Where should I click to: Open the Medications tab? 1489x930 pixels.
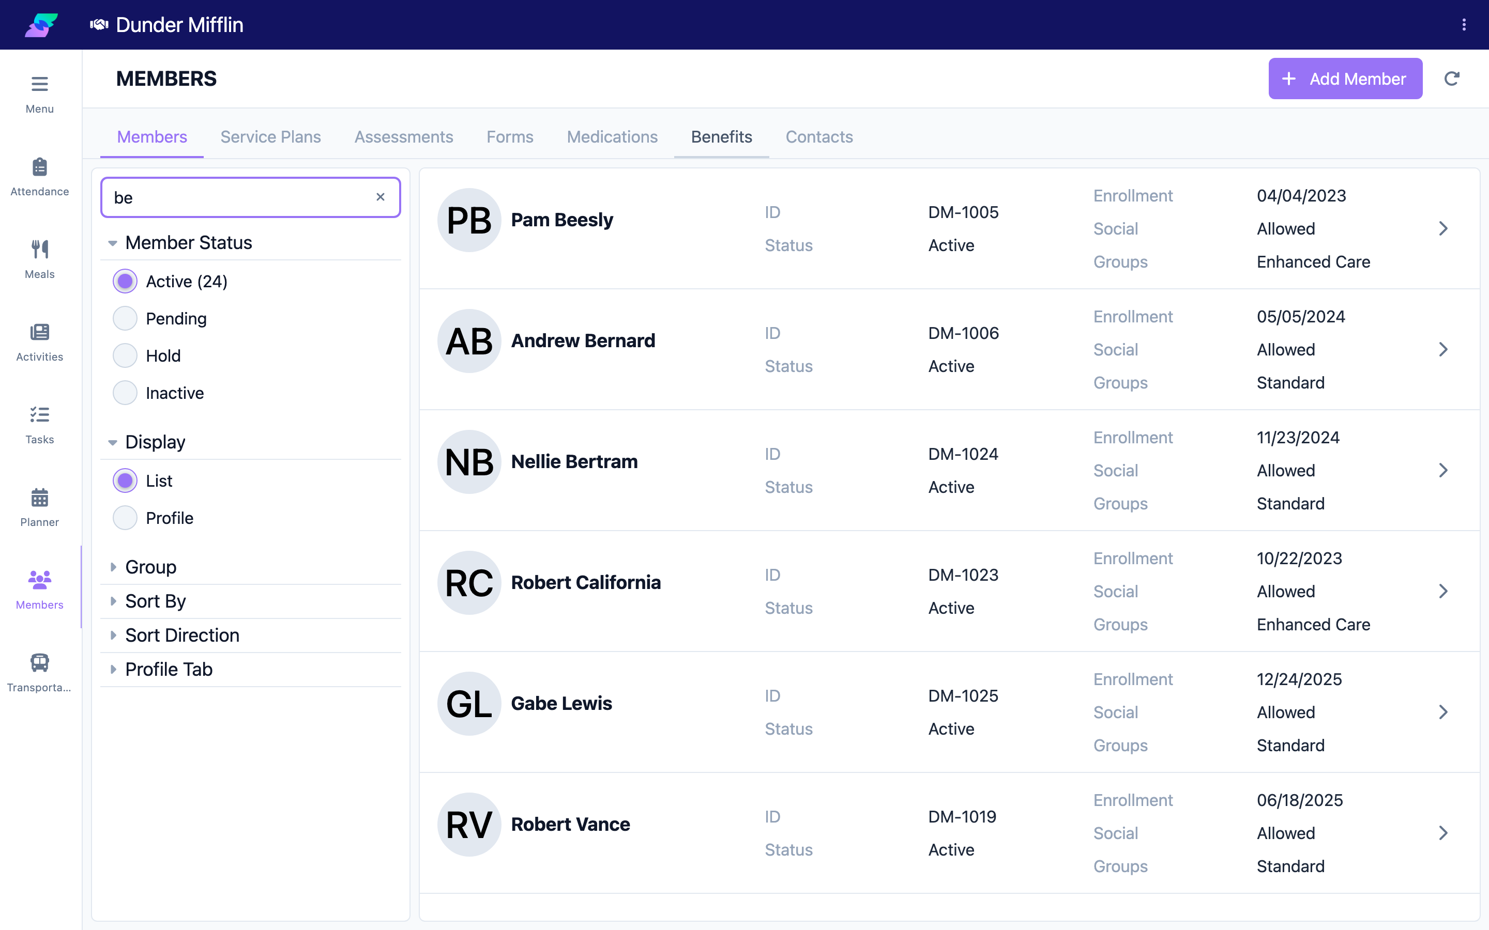point(612,136)
